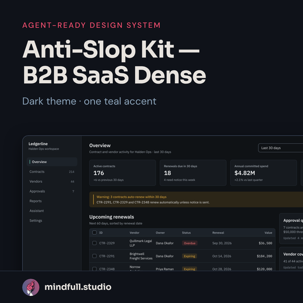The image size is (303, 303).
Task: Go to Contracts in the sidebar
Action: point(52,172)
